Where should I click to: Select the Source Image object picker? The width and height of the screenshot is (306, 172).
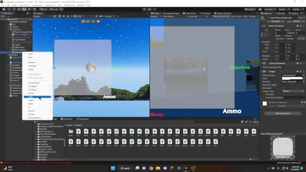pyautogui.click(x=304, y=75)
